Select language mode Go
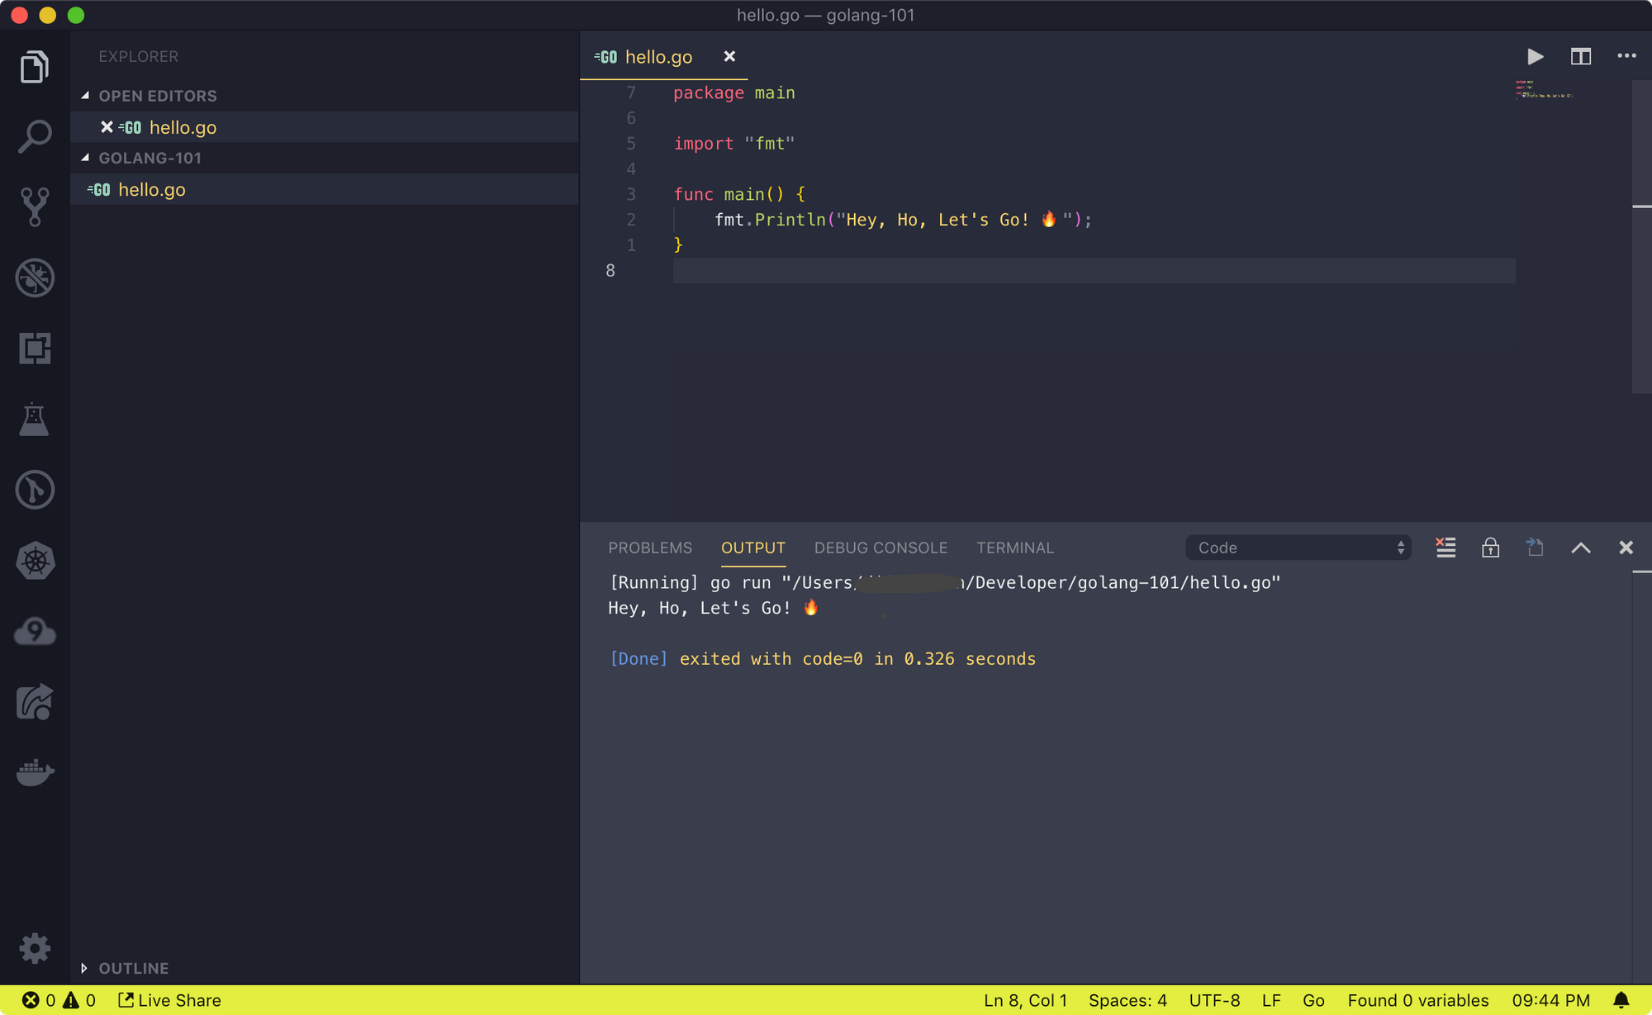The image size is (1652, 1015). (x=1313, y=1000)
